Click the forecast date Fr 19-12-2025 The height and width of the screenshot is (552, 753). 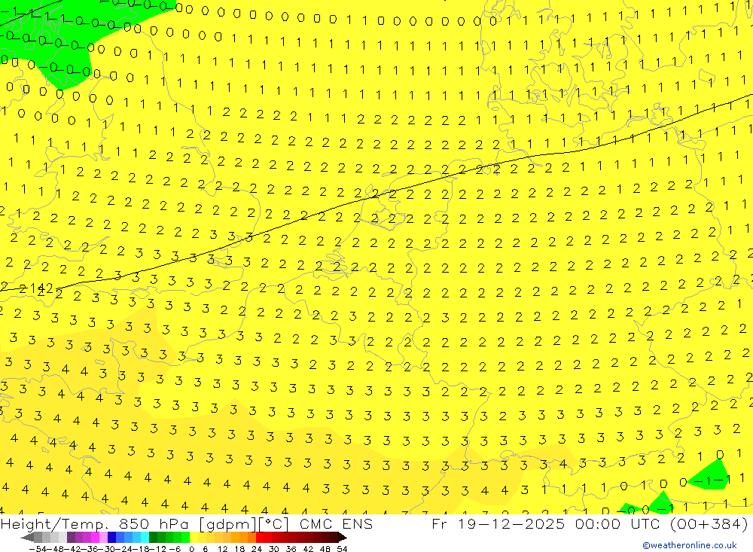498,523
